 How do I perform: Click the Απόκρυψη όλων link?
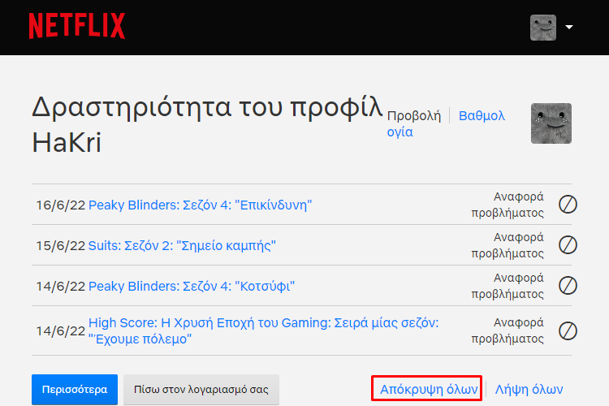pyautogui.click(x=429, y=389)
